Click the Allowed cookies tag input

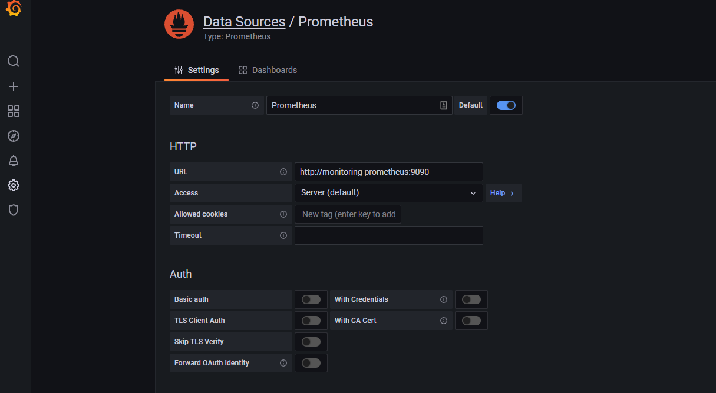click(348, 214)
